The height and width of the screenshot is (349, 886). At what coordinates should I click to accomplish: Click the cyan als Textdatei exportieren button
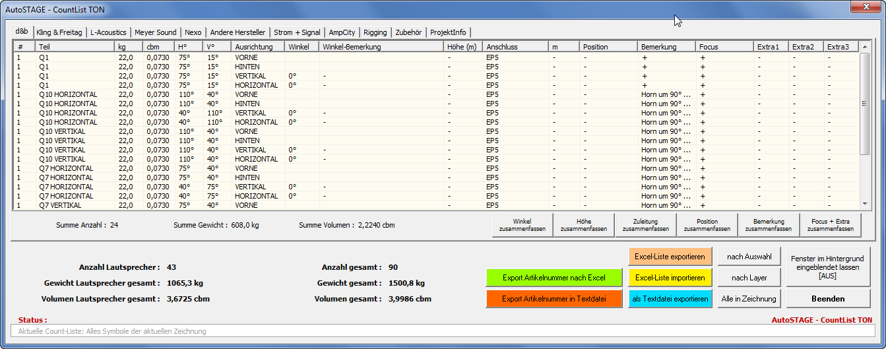click(x=670, y=299)
